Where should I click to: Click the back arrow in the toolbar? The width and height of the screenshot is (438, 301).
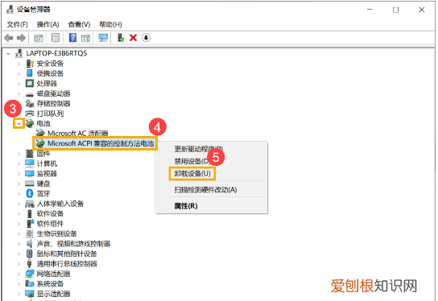click(9, 38)
